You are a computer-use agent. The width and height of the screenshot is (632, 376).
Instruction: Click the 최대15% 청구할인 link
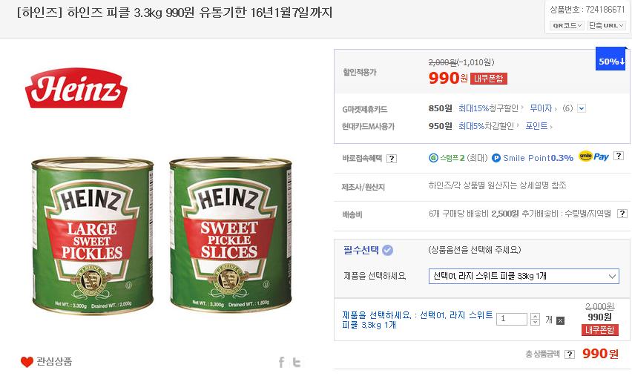(x=488, y=108)
